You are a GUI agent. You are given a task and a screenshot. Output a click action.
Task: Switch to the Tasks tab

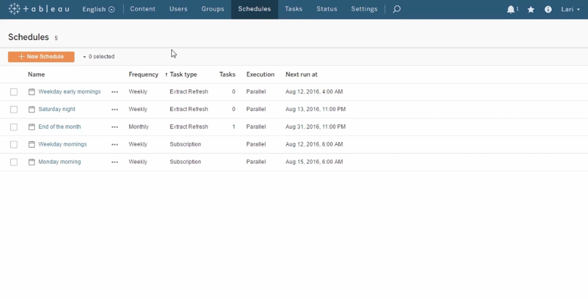pos(293,9)
